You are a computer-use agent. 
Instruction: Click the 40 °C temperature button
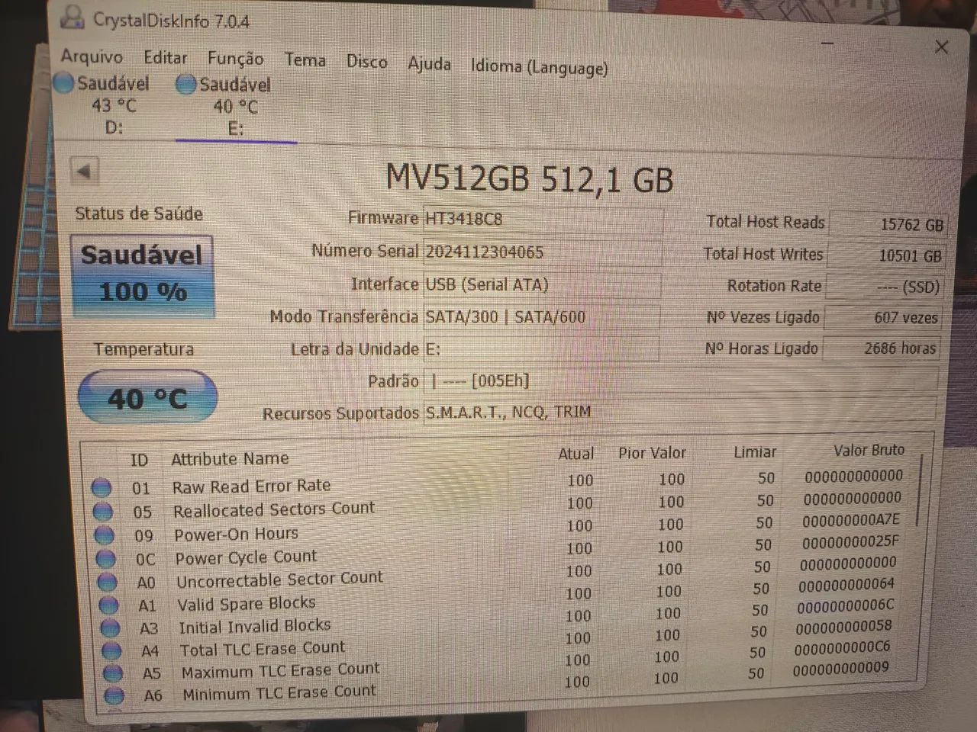[x=147, y=398]
